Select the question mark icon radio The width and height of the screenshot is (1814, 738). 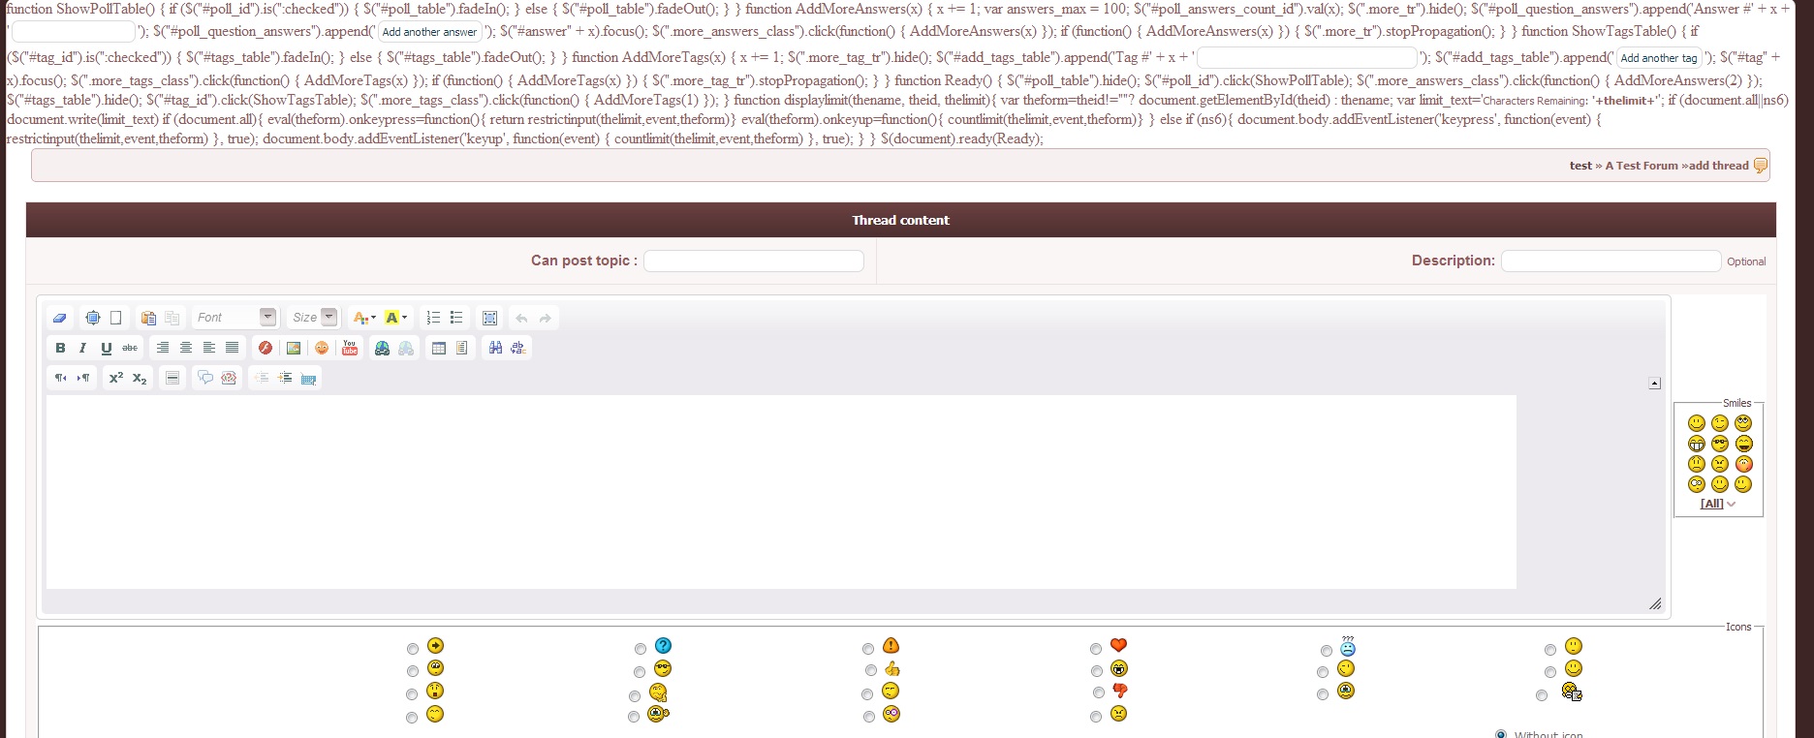[x=641, y=649]
